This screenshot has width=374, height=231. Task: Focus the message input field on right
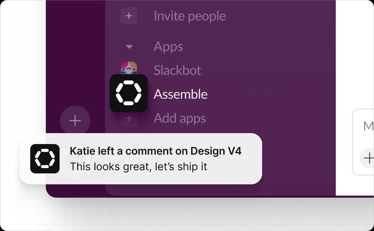368,126
